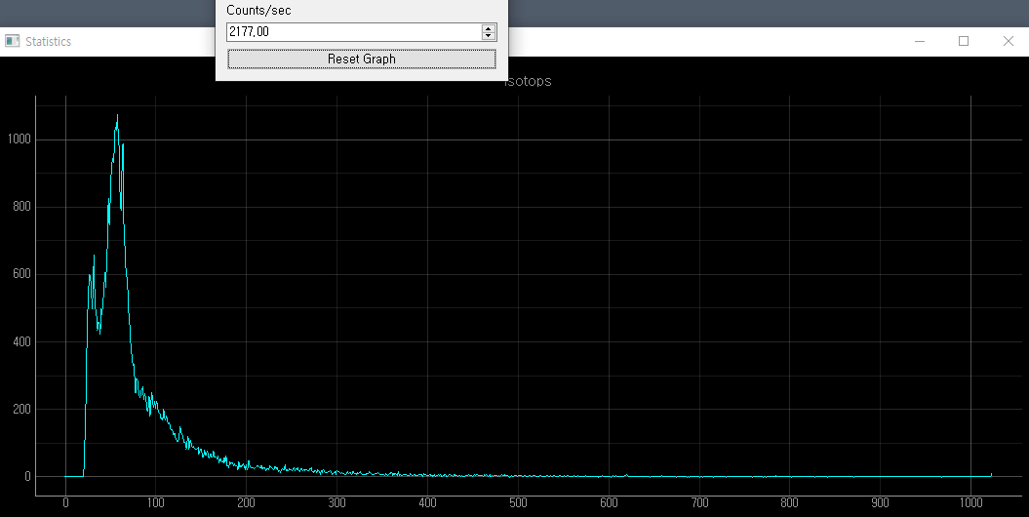Click the Statistics window app icon

pos(13,41)
